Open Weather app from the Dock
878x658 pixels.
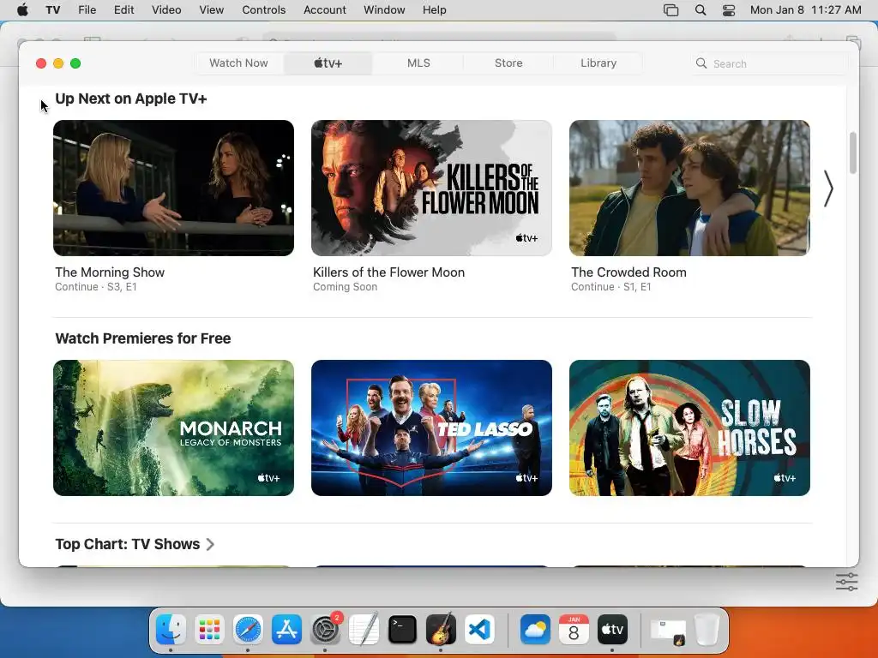pos(535,630)
